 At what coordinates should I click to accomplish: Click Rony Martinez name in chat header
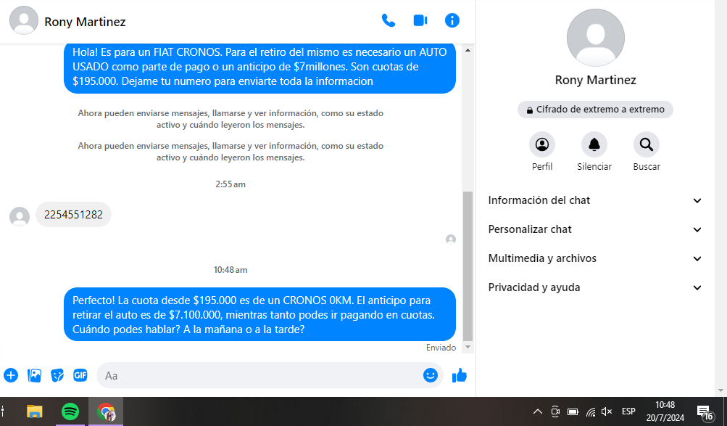coord(85,22)
